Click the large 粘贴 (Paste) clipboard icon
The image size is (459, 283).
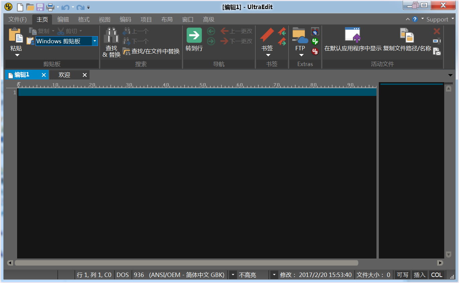[x=16, y=35]
